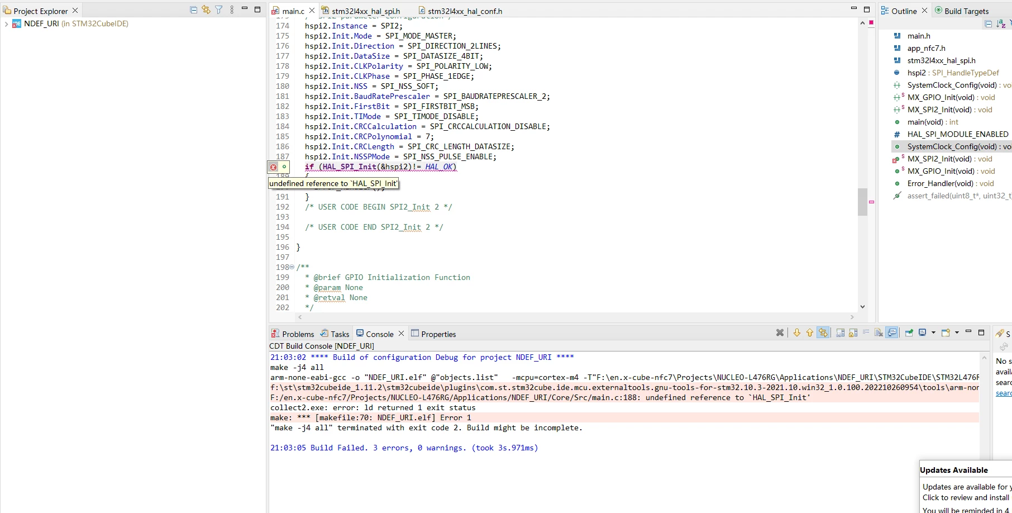Select stm32l4xx_hal_spi.h in Outline

(941, 60)
